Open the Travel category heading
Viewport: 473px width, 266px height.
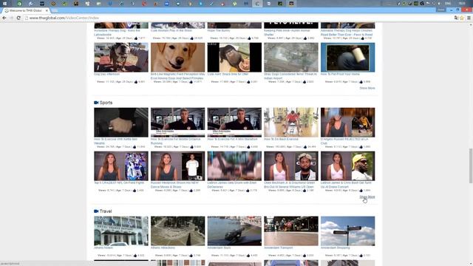coord(106,211)
